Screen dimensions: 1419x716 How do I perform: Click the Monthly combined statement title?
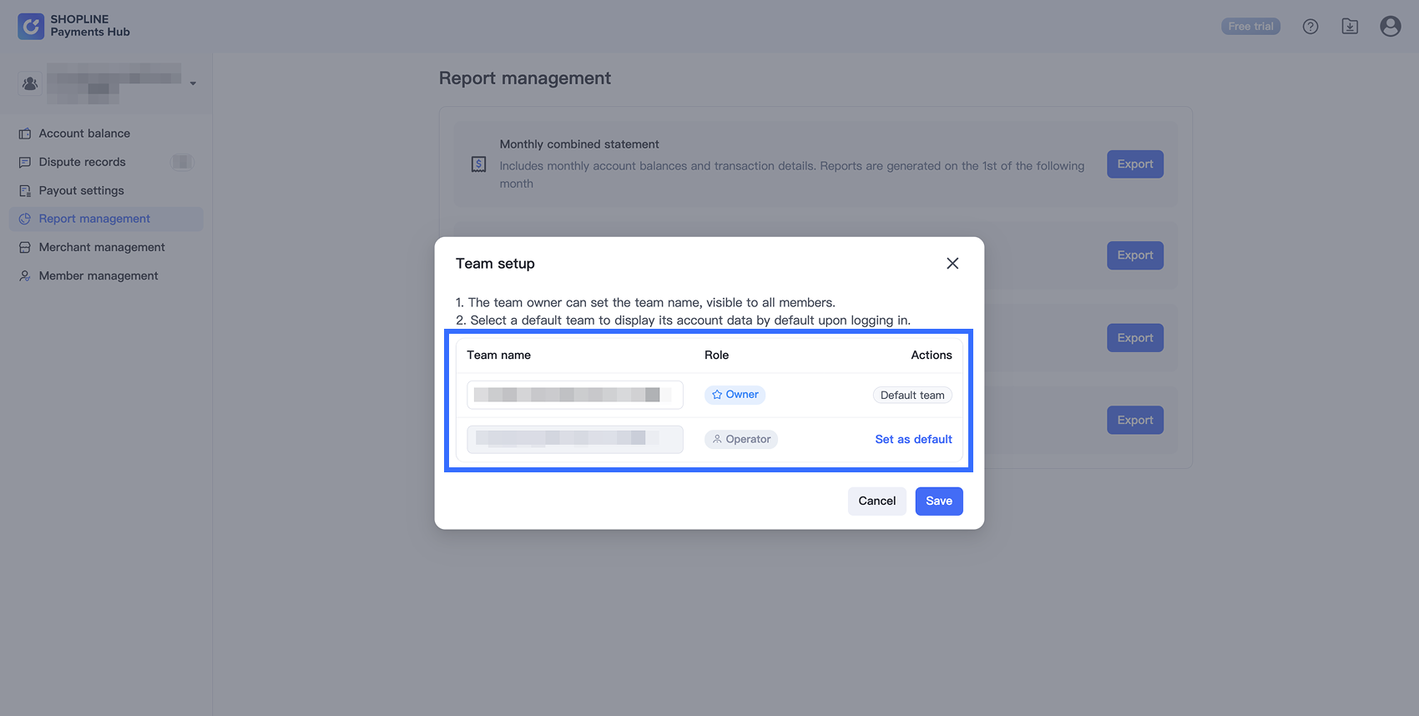[579, 144]
